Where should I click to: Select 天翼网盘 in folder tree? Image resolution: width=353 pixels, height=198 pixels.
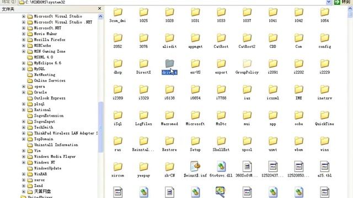point(42,191)
